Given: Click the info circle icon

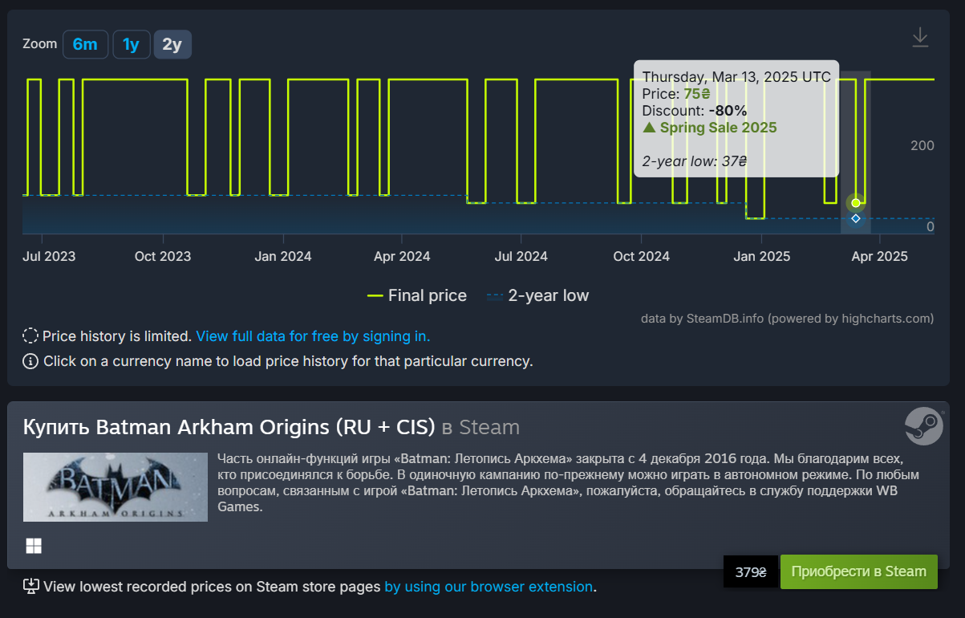Looking at the screenshot, I should coord(30,360).
